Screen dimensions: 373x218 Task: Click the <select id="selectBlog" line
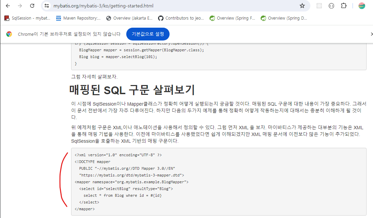[x=126, y=189]
